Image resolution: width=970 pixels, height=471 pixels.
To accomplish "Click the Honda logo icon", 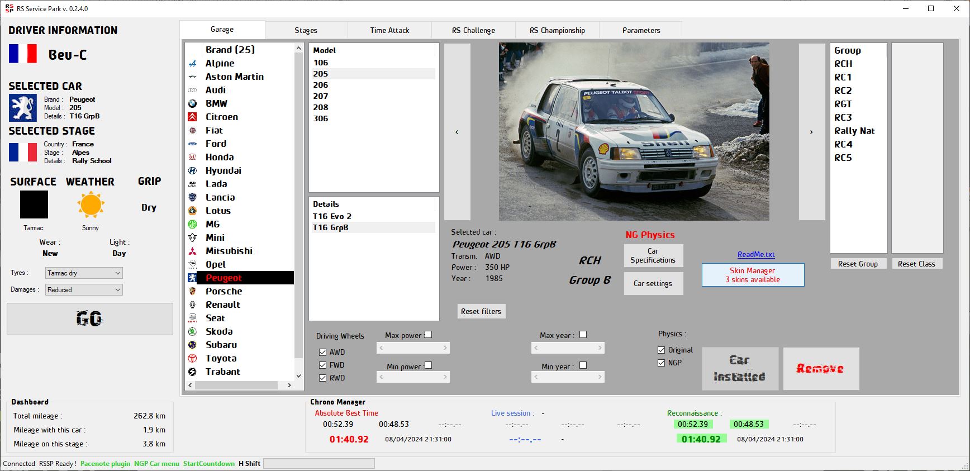I will click(x=192, y=157).
